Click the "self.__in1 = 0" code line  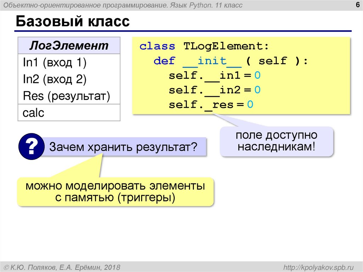(x=214, y=76)
